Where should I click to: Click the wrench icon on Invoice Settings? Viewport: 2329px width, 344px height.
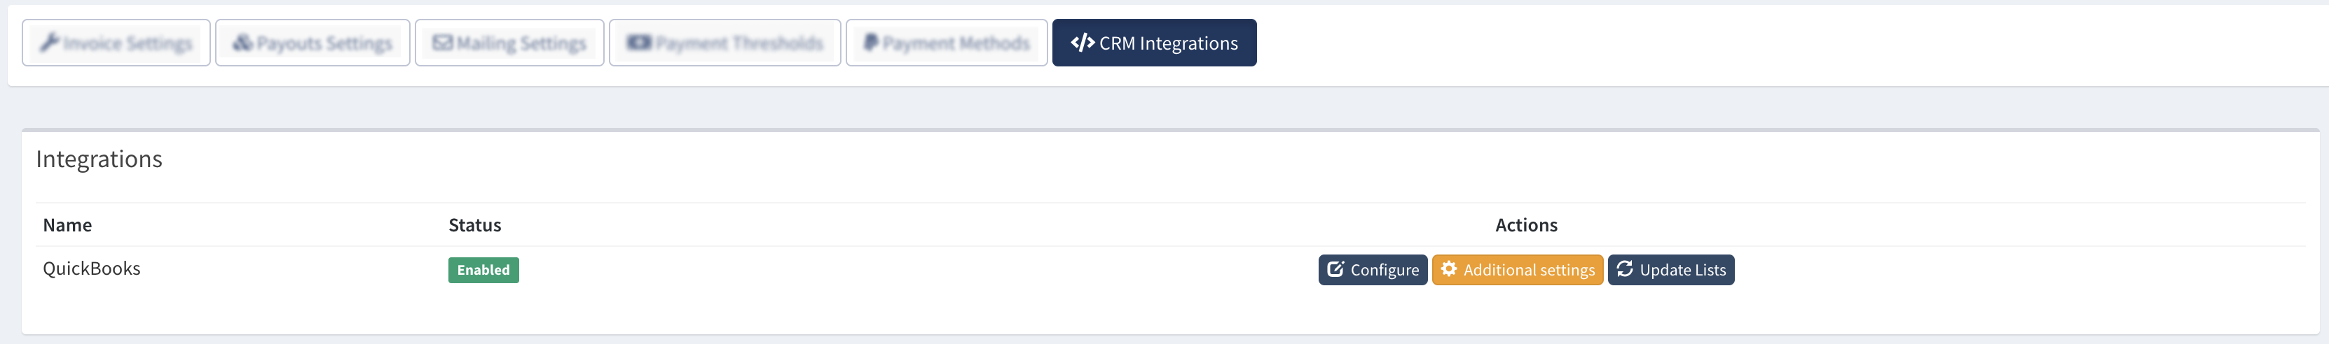click(x=50, y=43)
